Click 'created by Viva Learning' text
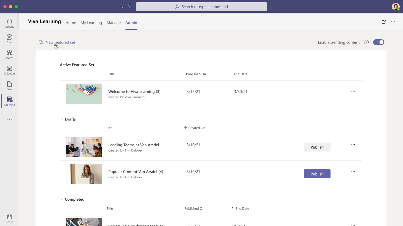 (x=126, y=97)
